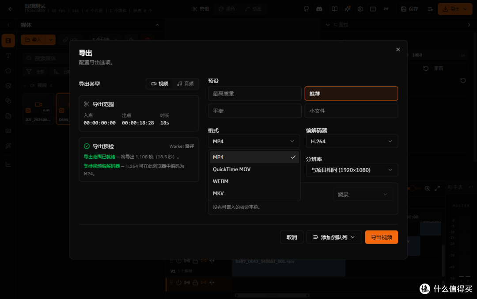Select the 平衡 preset

pos(255,111)
